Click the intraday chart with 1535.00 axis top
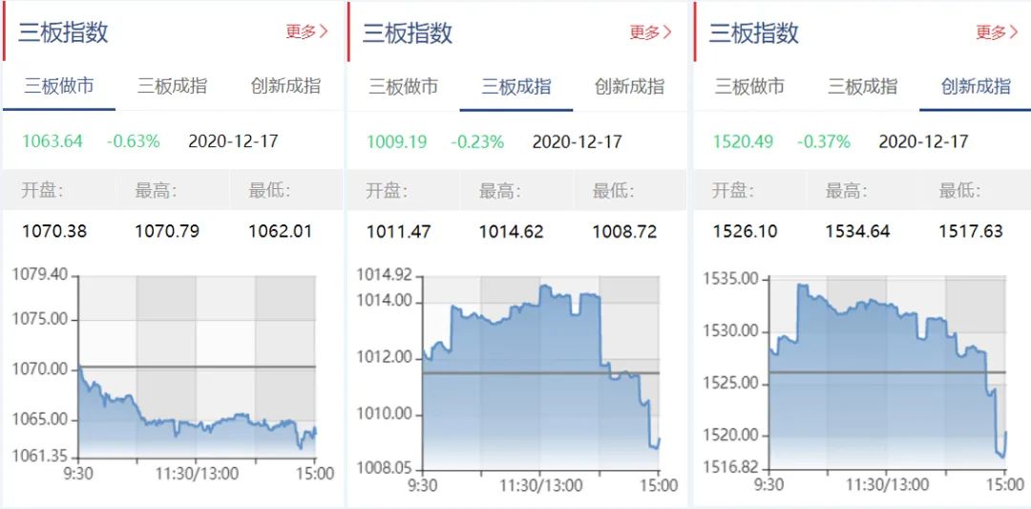The image size is (1031, 509). [x=887, y=374]
